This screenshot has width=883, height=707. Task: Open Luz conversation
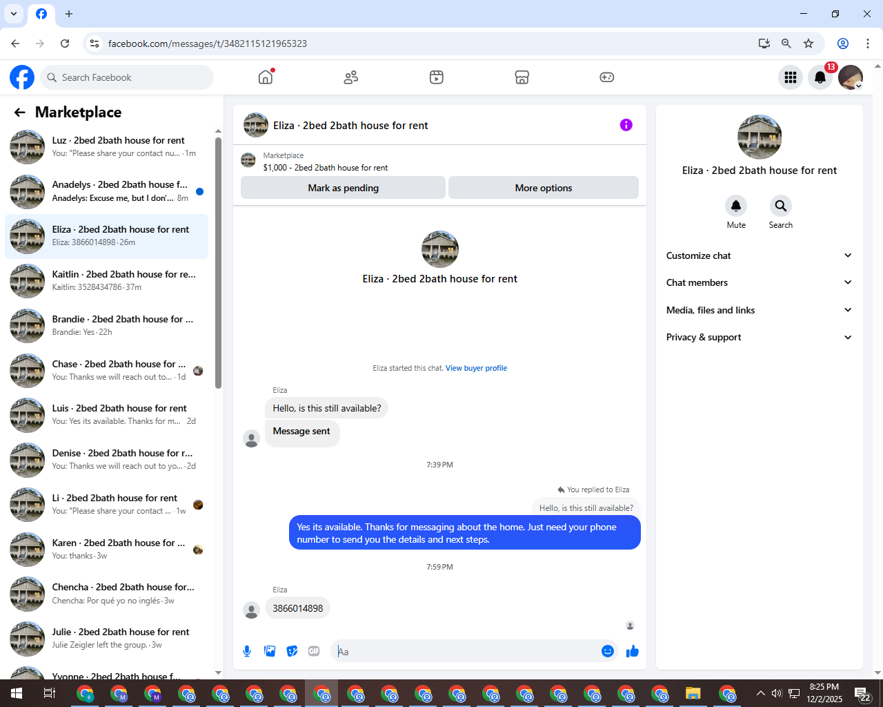coord(107,147)
